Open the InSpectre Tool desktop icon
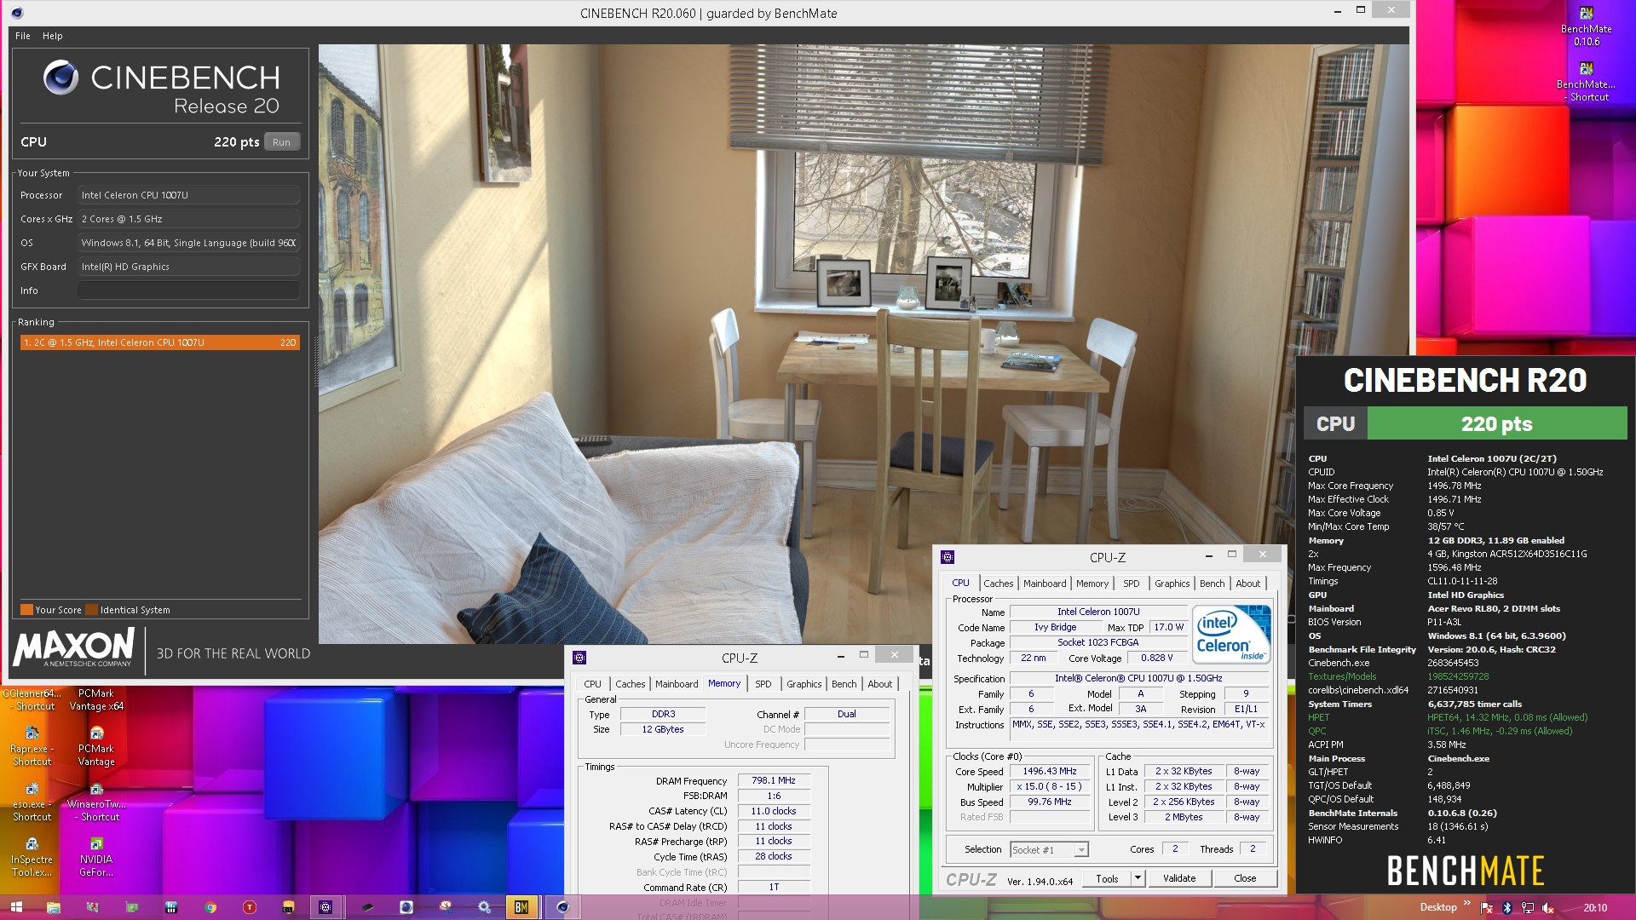Image resolution: width=1636 pixels, height=920 pixels. coord(32,857)
